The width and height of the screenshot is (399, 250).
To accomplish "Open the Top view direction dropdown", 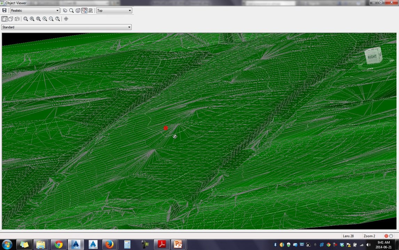I will 114,10.
